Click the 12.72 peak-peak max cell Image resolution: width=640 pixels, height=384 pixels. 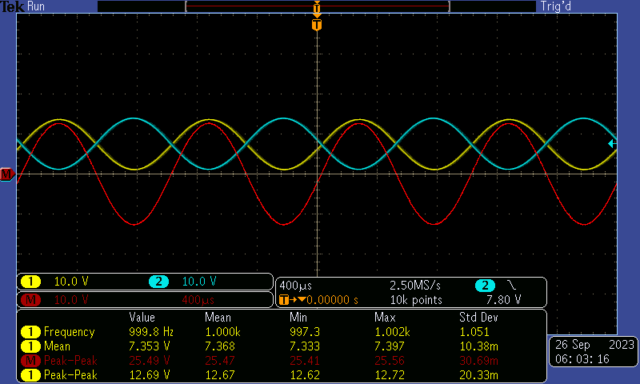[390, 375]
